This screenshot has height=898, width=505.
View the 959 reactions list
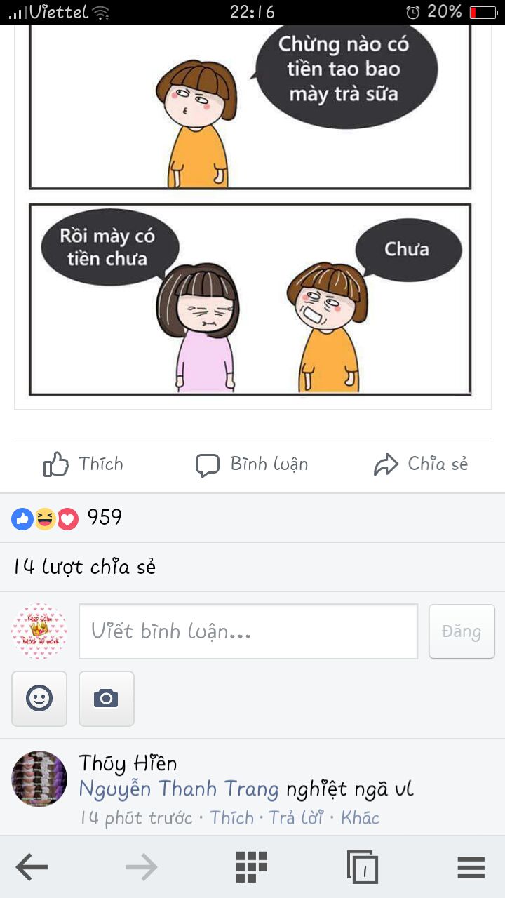[67, 518]
